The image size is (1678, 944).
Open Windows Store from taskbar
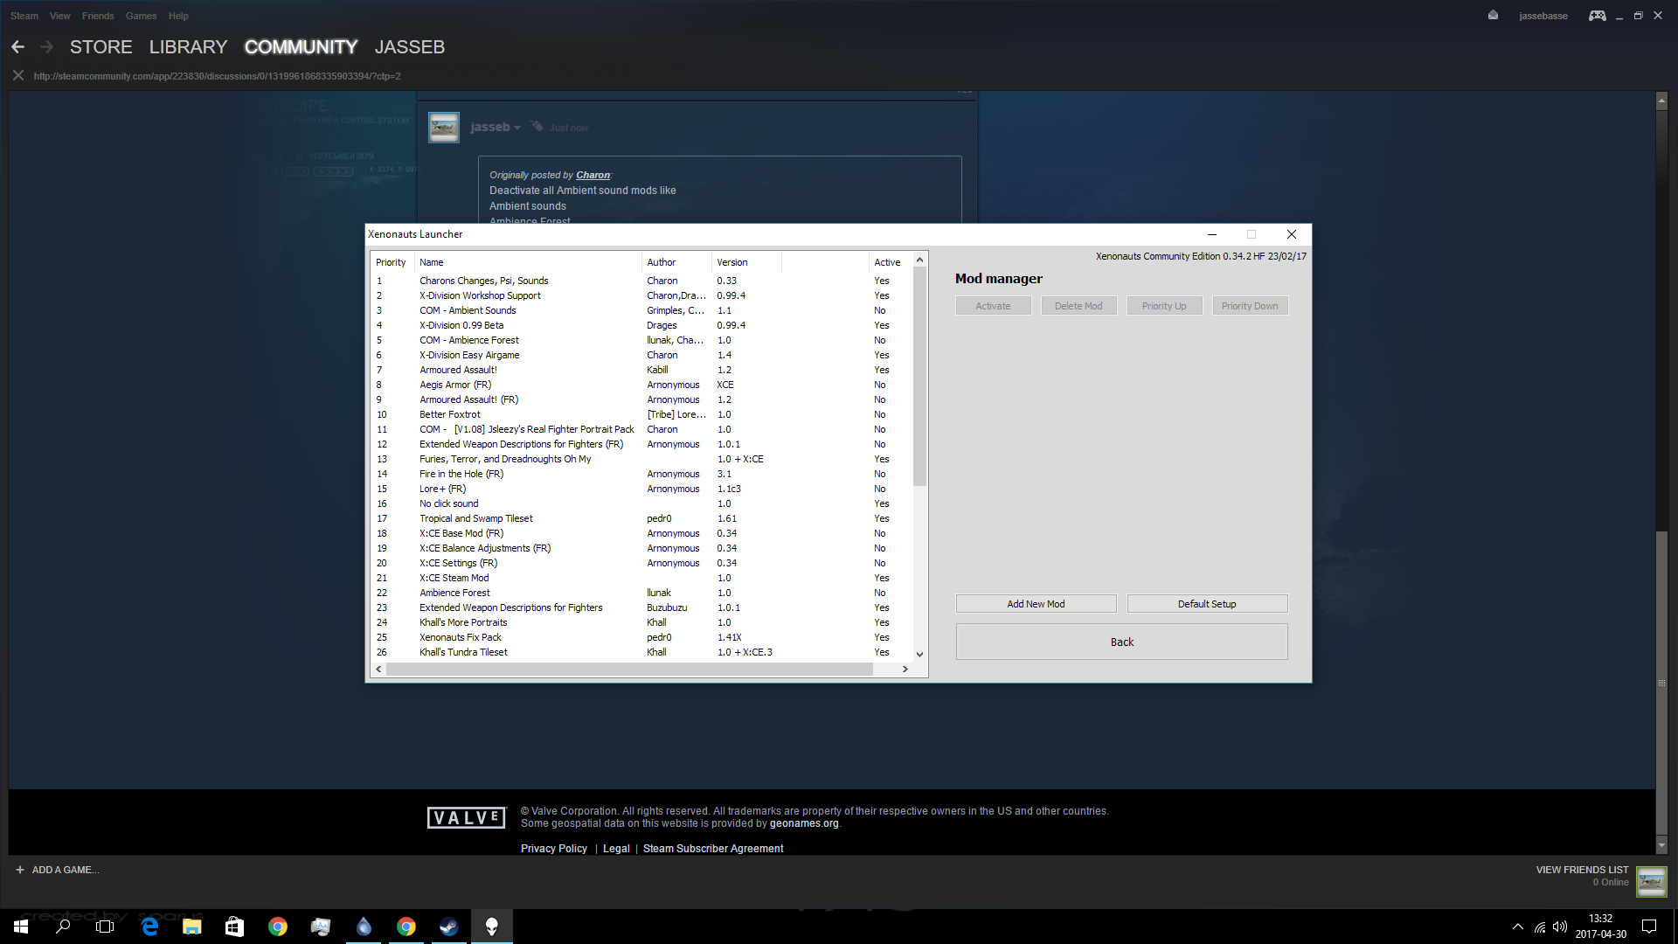(234, 927)
